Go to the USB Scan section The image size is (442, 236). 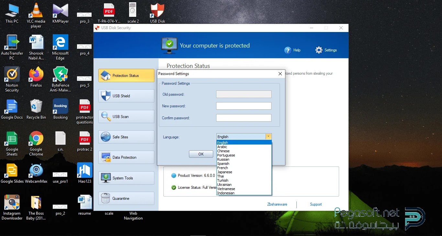click(126, 116)
